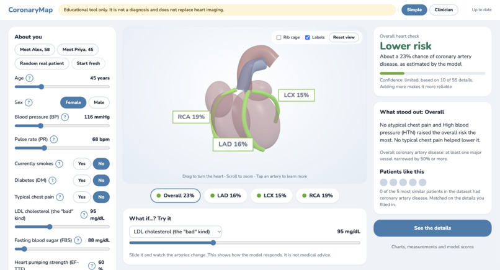Click the Up to date status
This screenshot has width=500, height=270.
[x=481, y=10]
